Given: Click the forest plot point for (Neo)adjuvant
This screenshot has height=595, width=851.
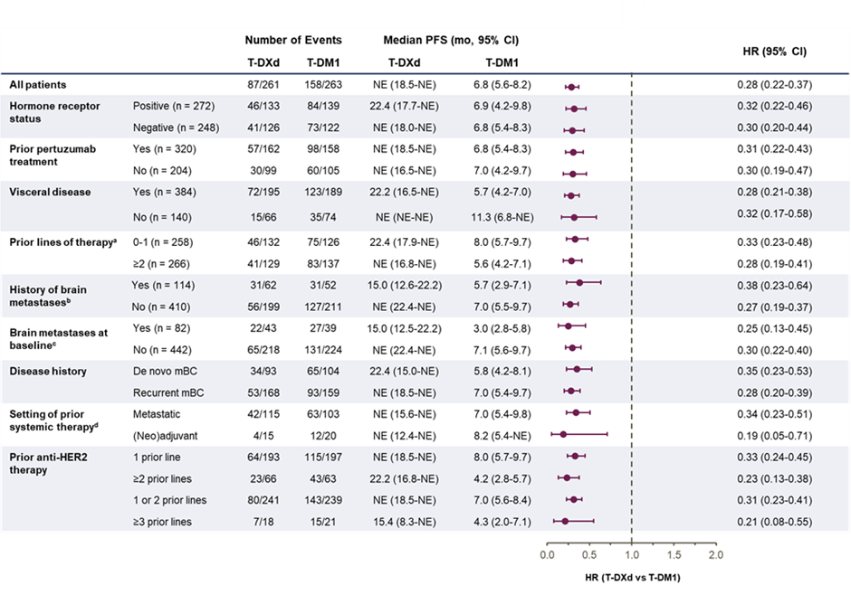Looking at the screenshot, I should (x=563, y=434).
